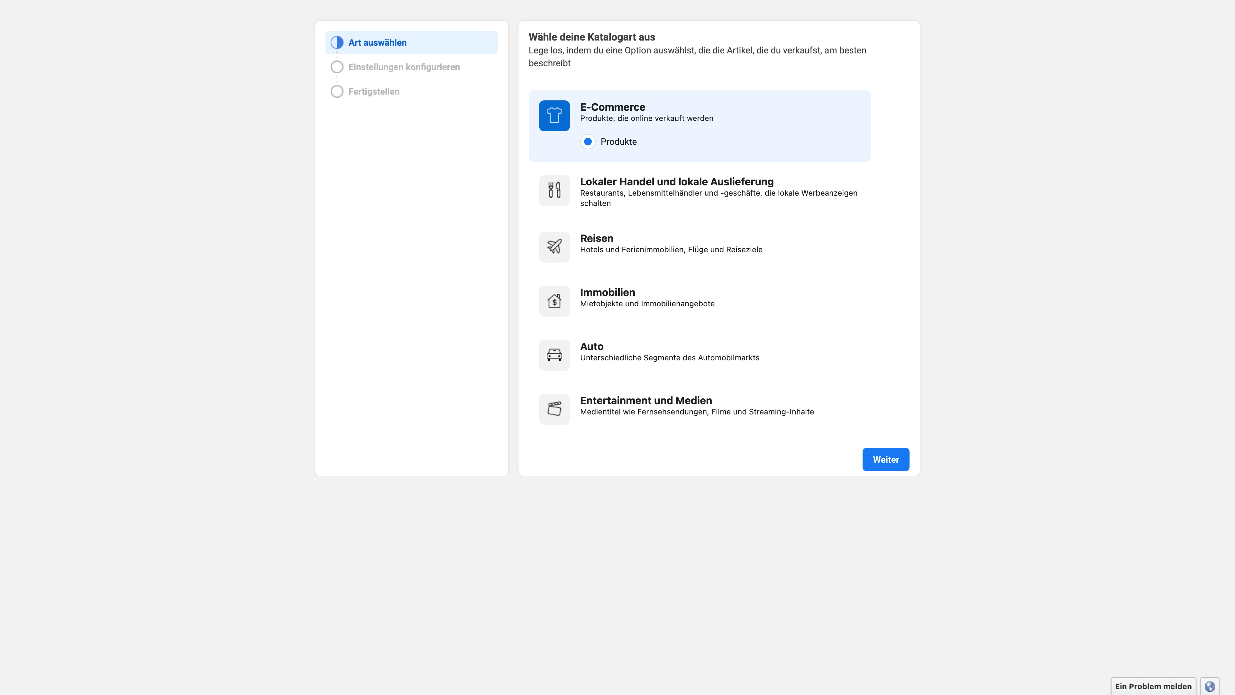The width and height of the screenshot is (1235, 695).
Task: Go to the Fertigstellen step
Action: [373, 92]
